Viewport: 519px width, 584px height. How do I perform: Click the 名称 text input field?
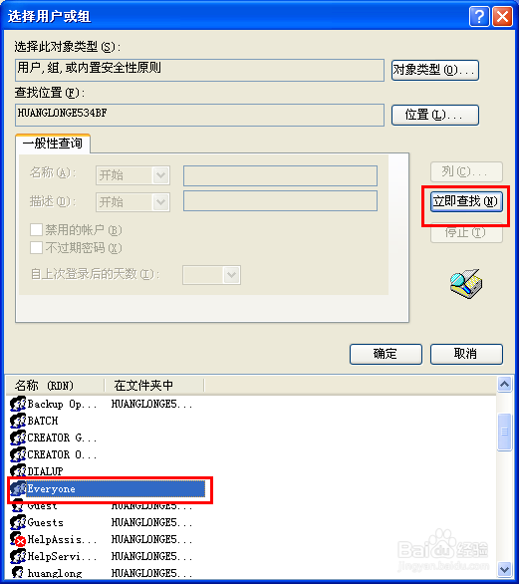click(x=280, y=175)
